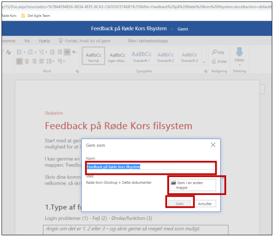Click the folder icon on the 'Gem i en anden mappe' button
Image resolution: width=274 pixels, height=236 pixels.
click(173, 183)
